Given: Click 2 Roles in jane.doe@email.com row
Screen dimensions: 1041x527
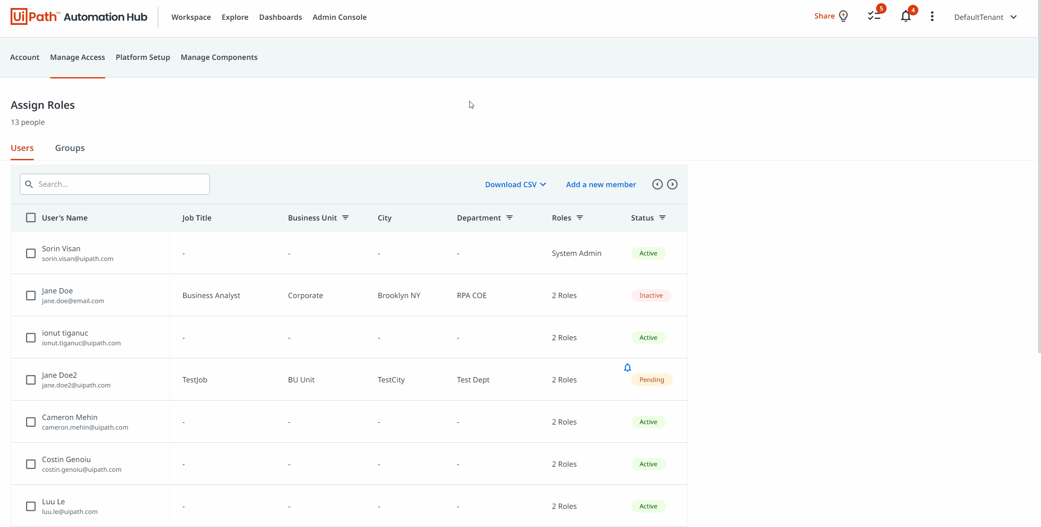Looking at the screenshot, I should 564,296.
